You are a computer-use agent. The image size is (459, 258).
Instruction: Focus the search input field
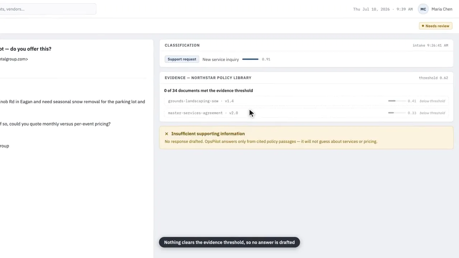(48, 9)
